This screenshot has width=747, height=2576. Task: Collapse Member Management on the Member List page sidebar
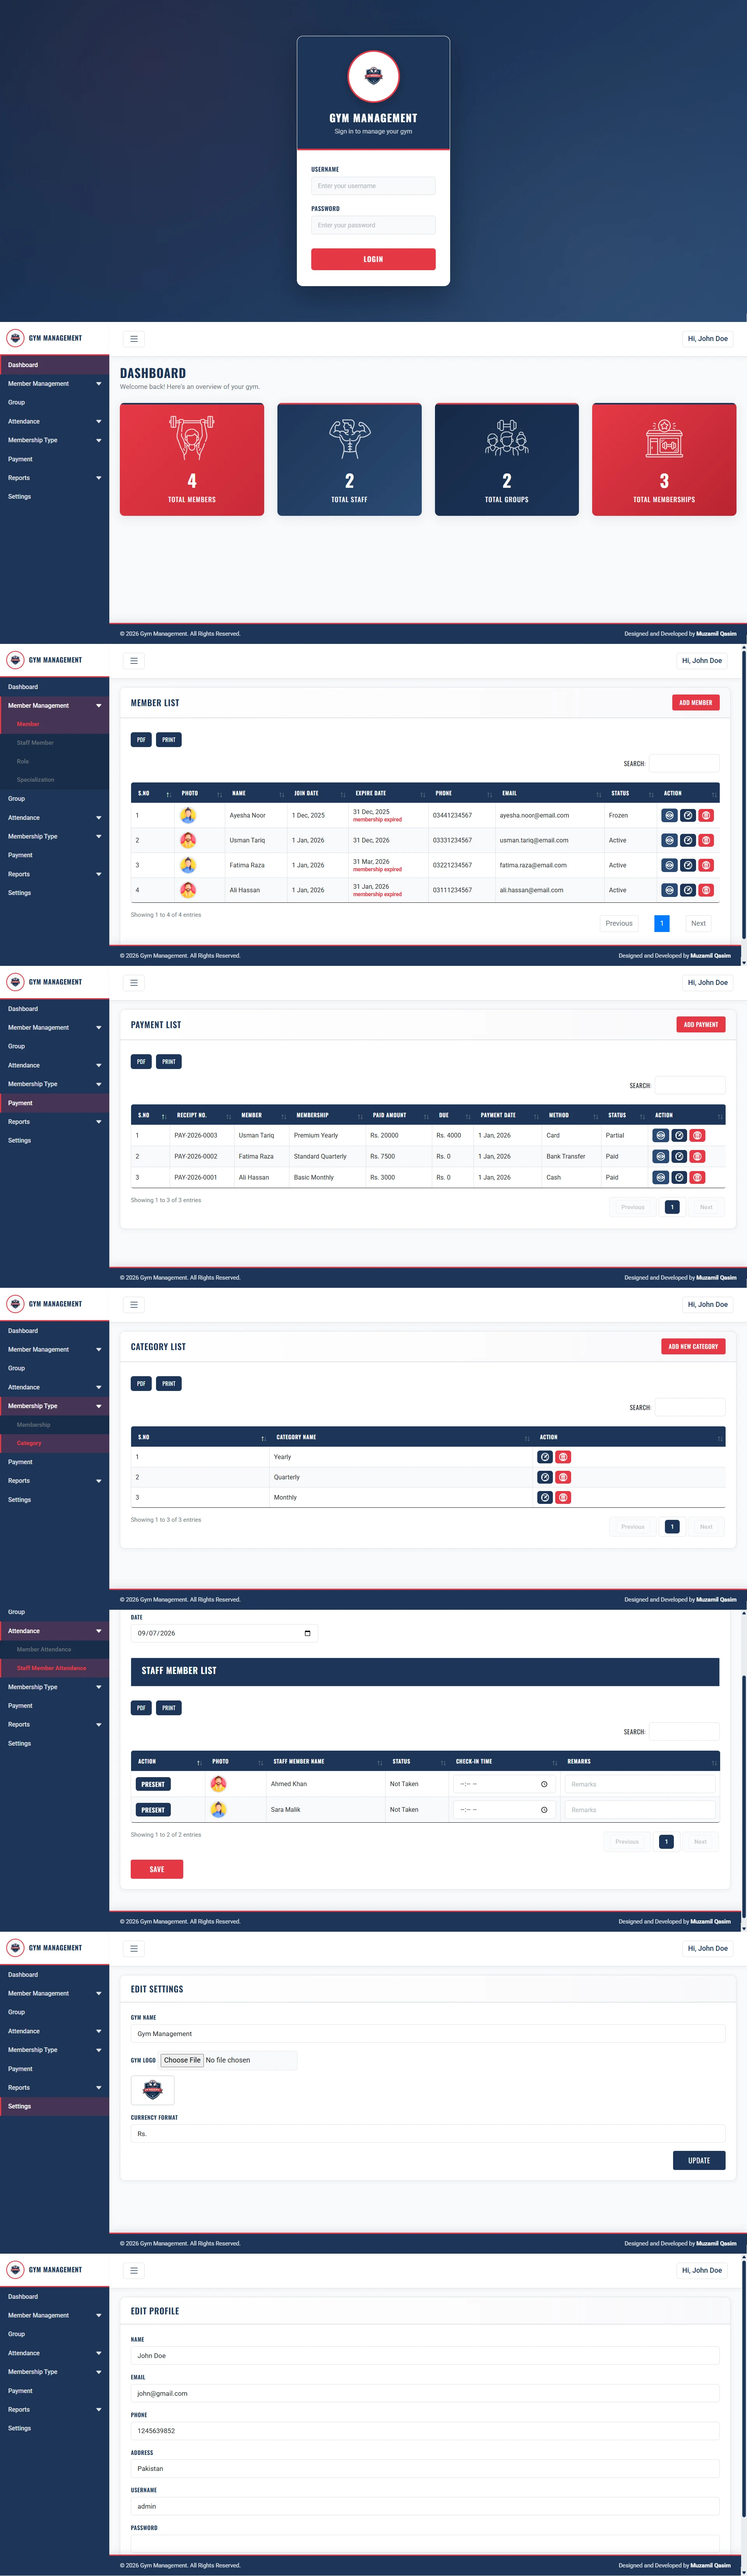click(54, 706)
